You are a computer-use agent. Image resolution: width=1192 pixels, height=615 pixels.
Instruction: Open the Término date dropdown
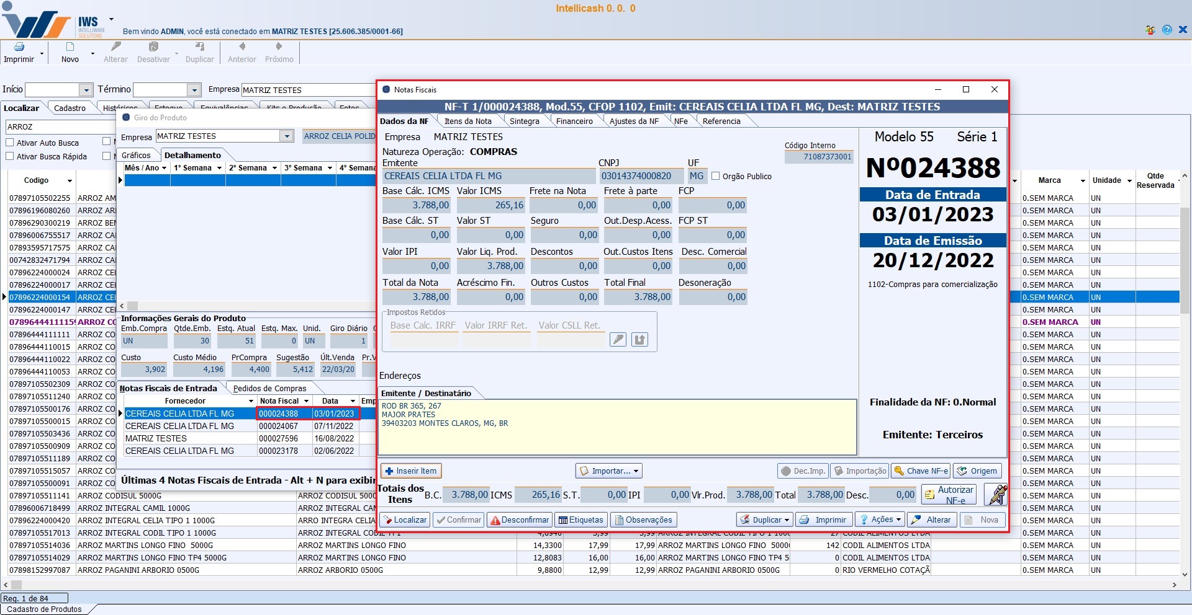pyautogui.click(x=194, y=90)
